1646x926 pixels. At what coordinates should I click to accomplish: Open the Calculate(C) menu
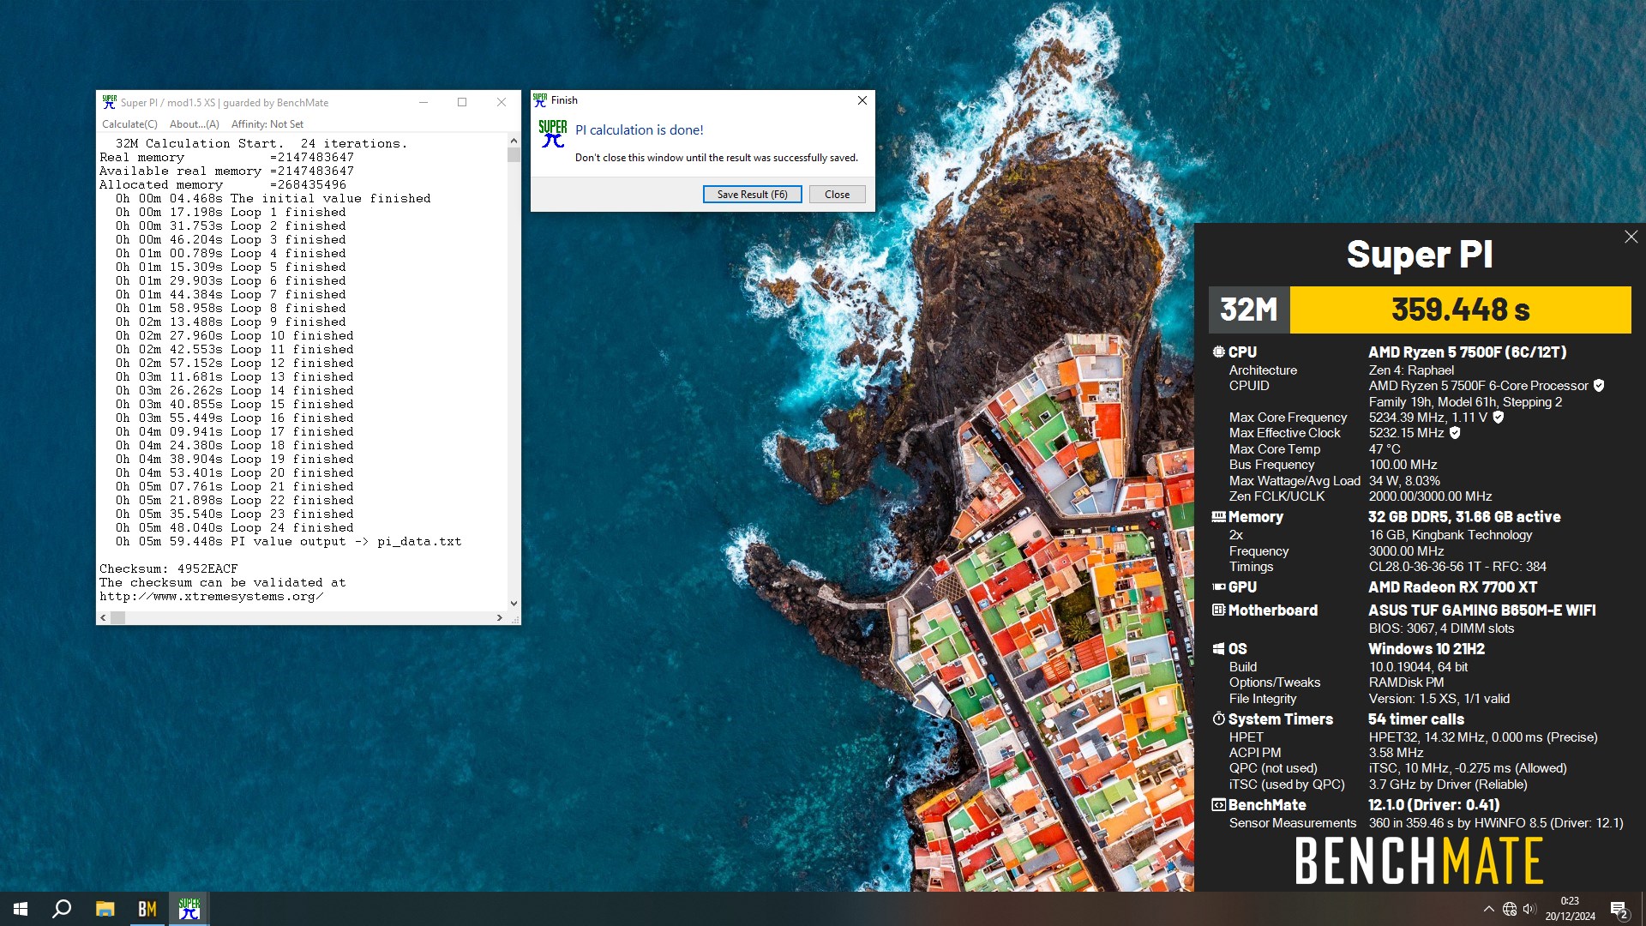point(129,124)
